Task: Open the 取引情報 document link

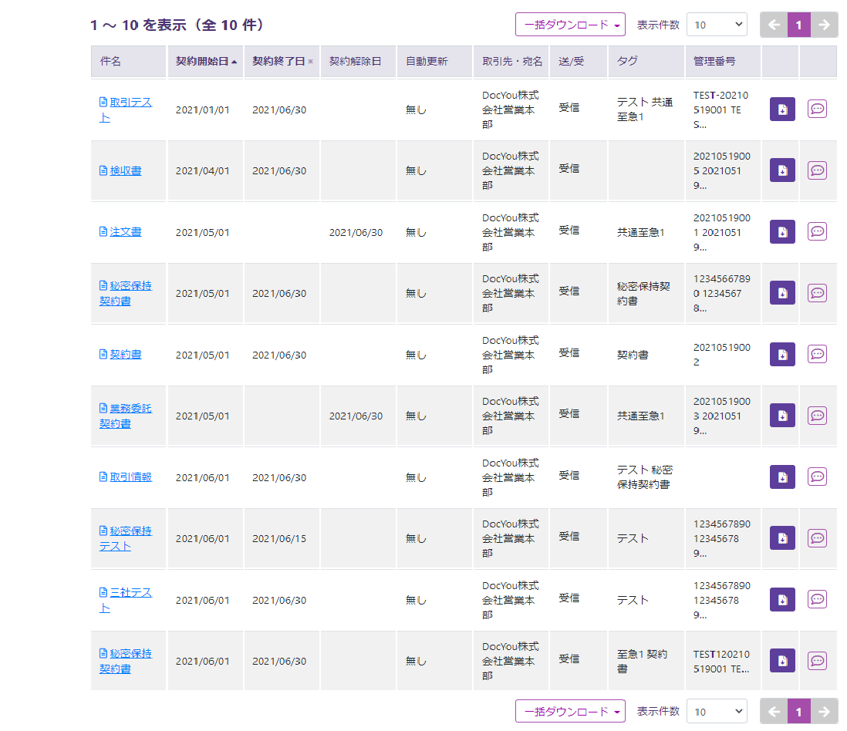Action: (130, 477)
